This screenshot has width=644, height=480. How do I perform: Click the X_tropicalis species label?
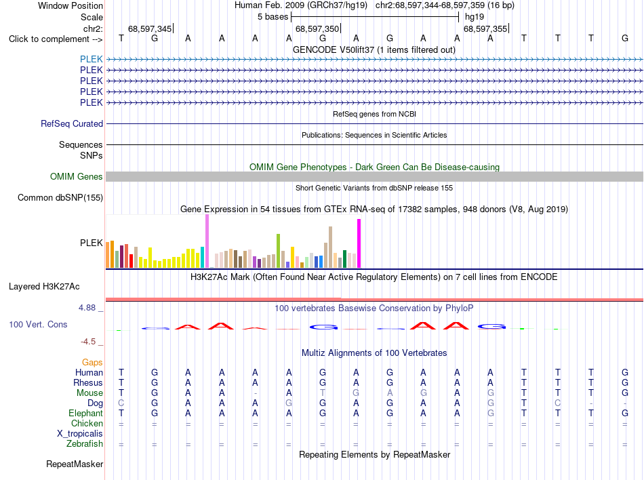[x=80, y=434]
